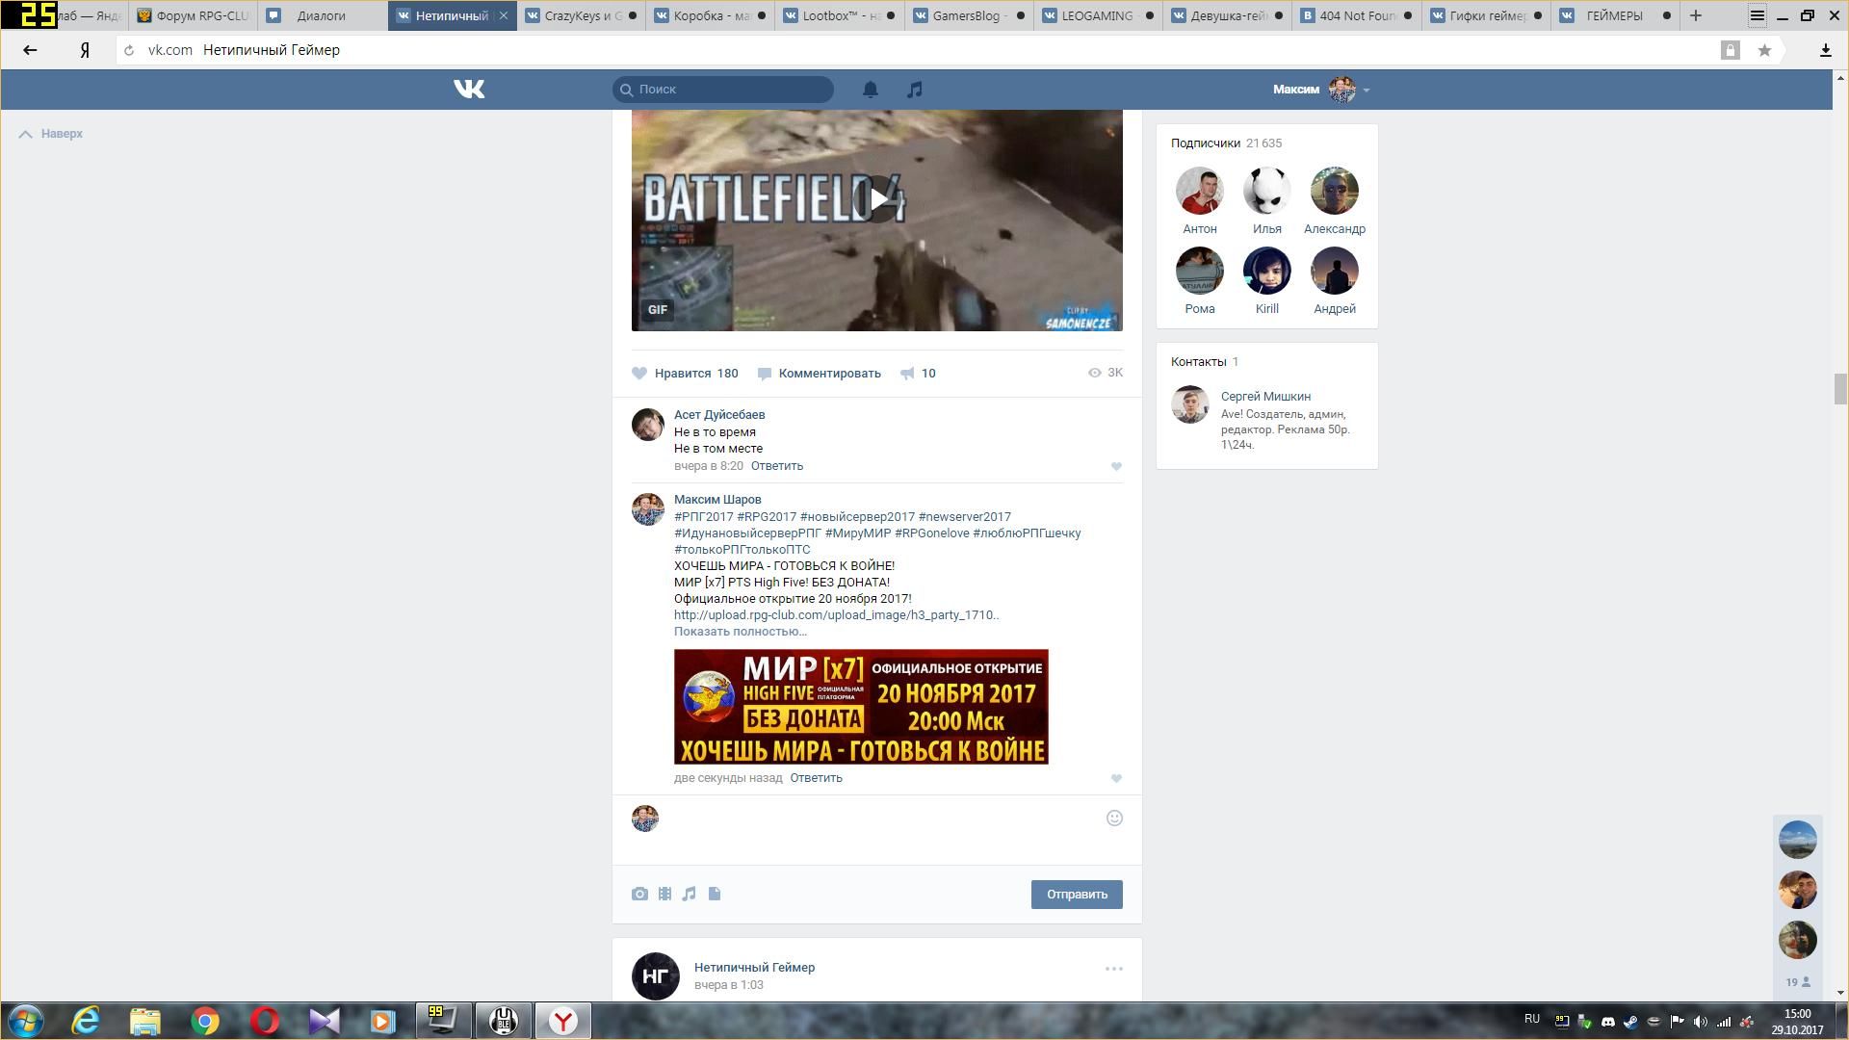The height and width of the screenshot is (1040, 1849).
Task: Open VK notifications bell icon
Action: tap(870, 90)
